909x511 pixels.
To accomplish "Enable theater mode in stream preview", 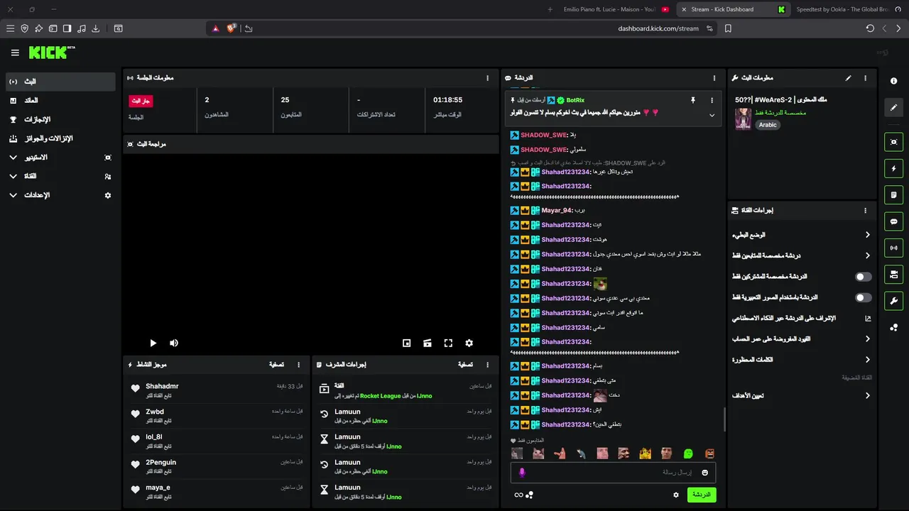I will coord(428,343).
